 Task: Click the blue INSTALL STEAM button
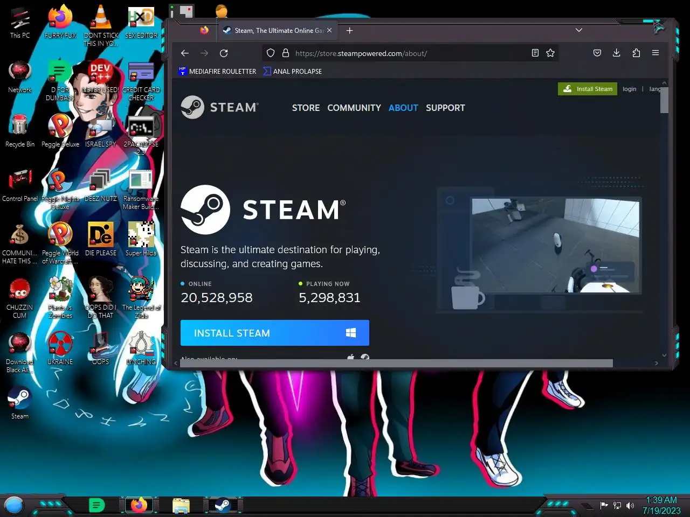coord(275,333)
